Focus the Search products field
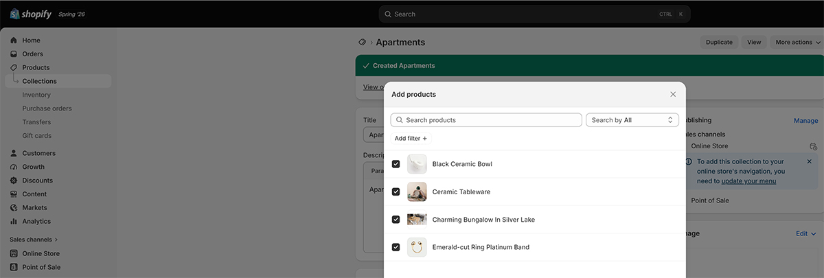The image size is (824, 278). click(x=486, y=120)
